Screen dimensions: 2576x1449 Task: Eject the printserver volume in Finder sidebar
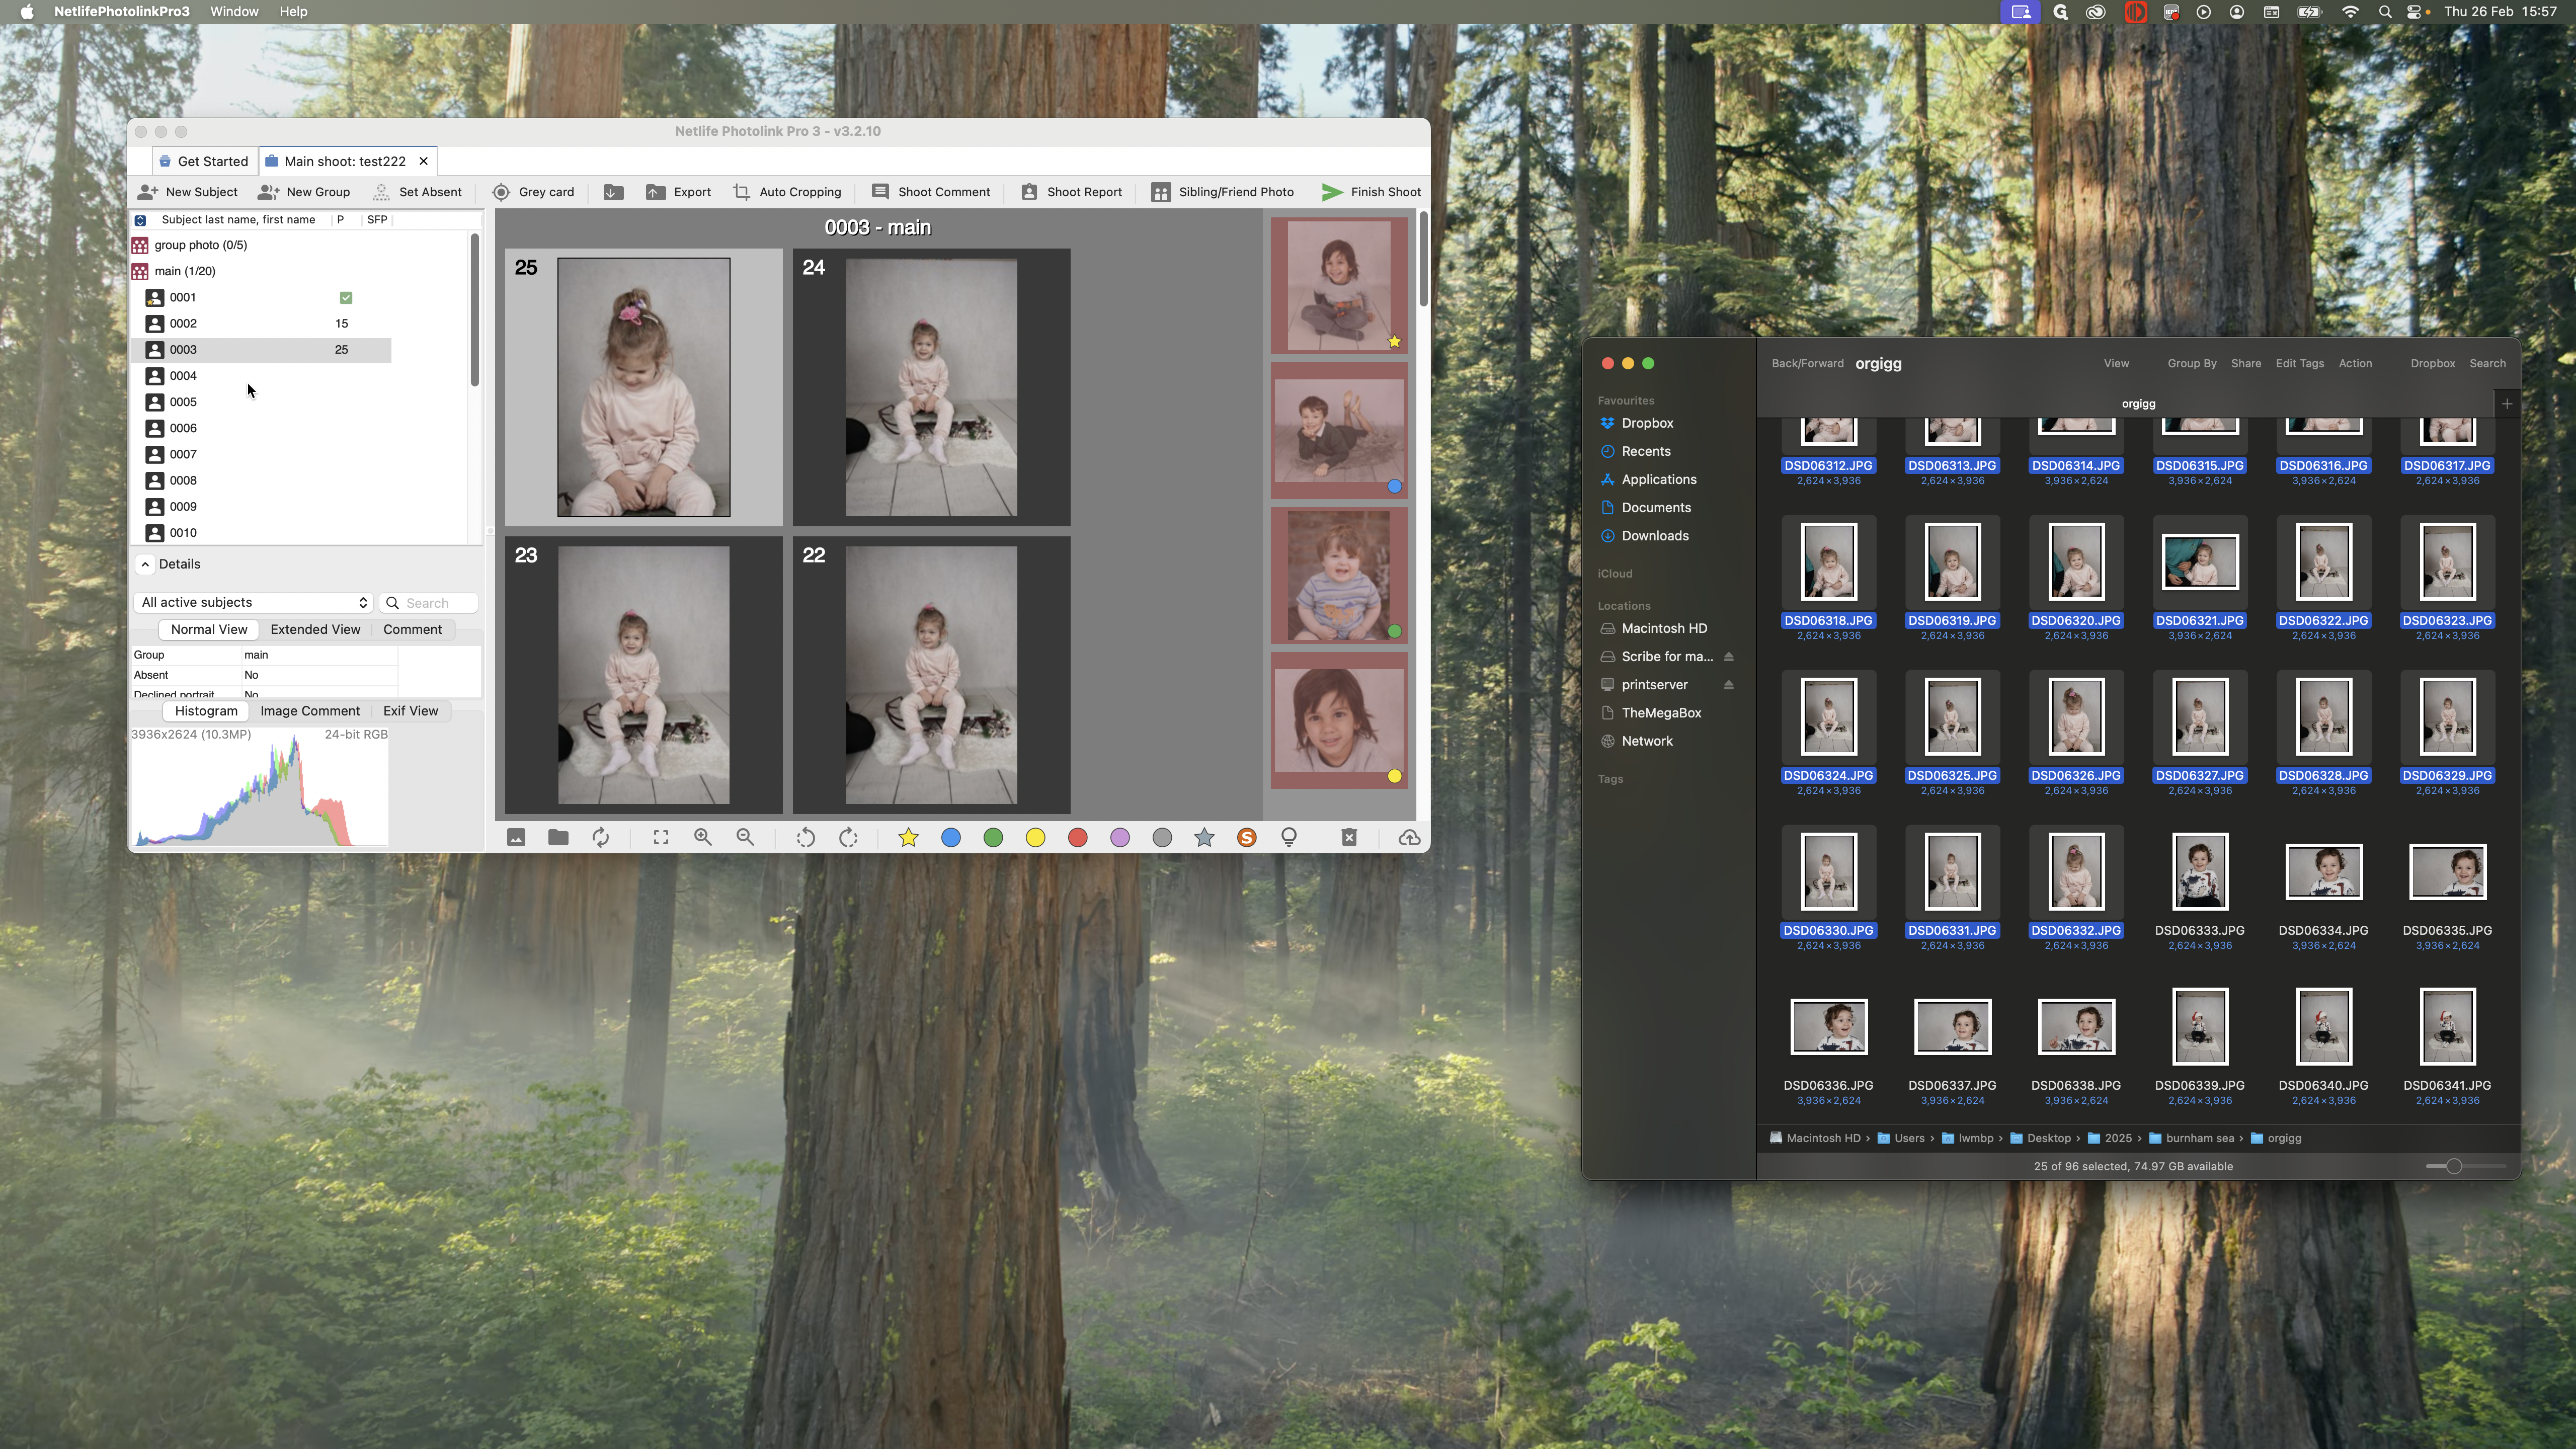pos(1728,685)
